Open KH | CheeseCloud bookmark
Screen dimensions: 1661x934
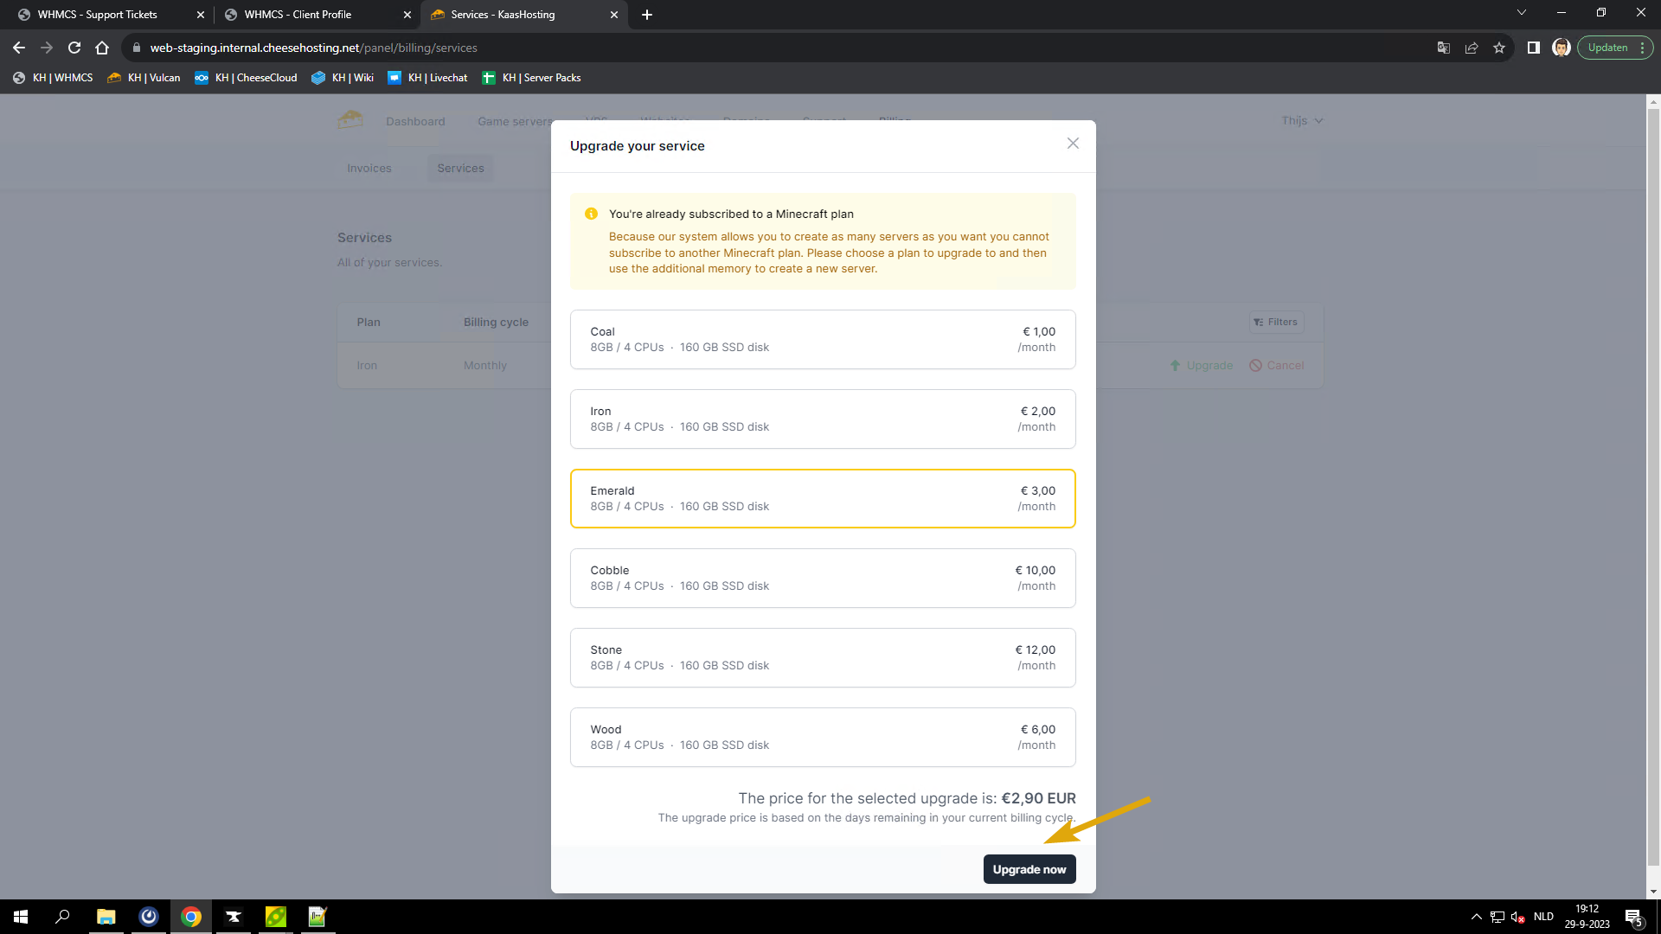(x=246, y=78)
